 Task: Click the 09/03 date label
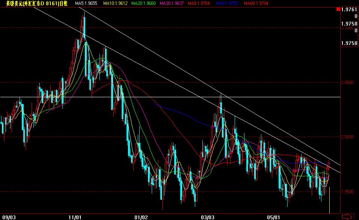9,217
